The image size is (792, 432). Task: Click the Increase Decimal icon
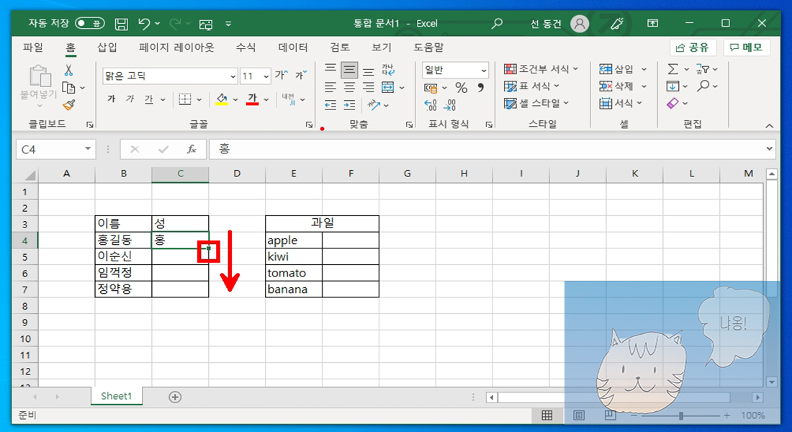[431, 105]
